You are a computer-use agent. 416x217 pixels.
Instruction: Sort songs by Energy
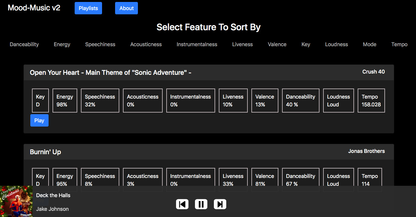click(62, 44)
